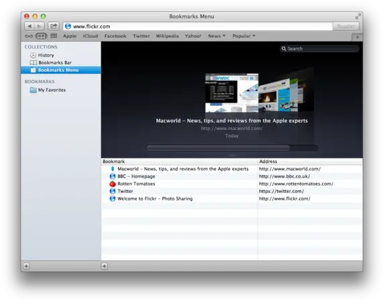Open Facebook bookmark in bookmarks bar
This screenshot has width=383, height=301.
pyautogui.click(x=115, y=36)
